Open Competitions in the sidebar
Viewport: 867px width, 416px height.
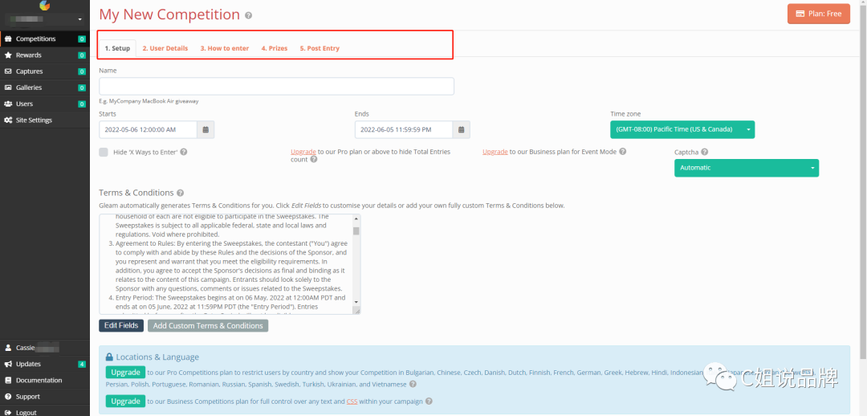click(44, 39)
